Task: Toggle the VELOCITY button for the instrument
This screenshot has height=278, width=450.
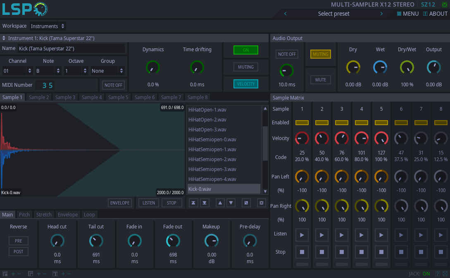Action: 246,84
